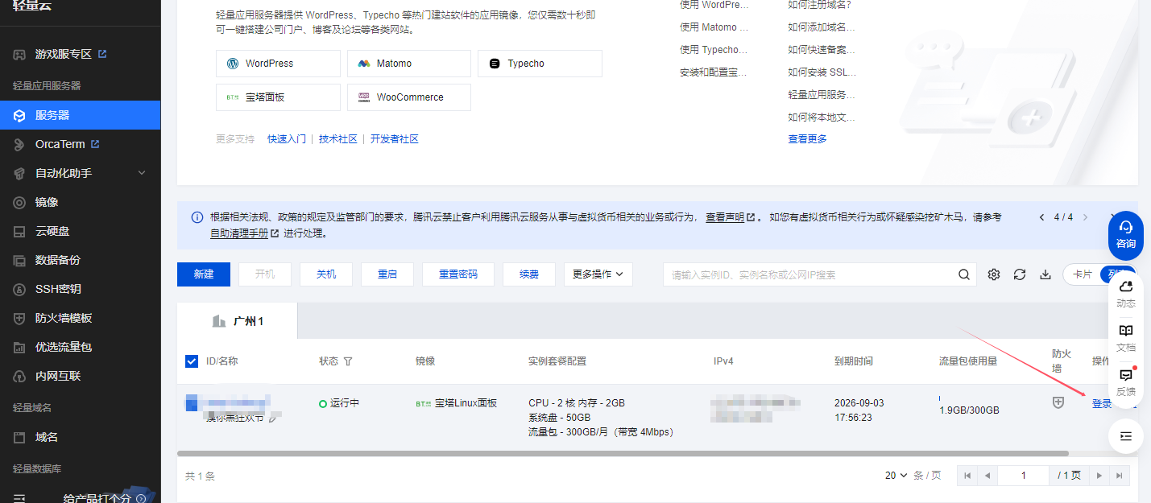Click the 续费 button
This screenshot has height=503, width=1151.
coord(529,274)
